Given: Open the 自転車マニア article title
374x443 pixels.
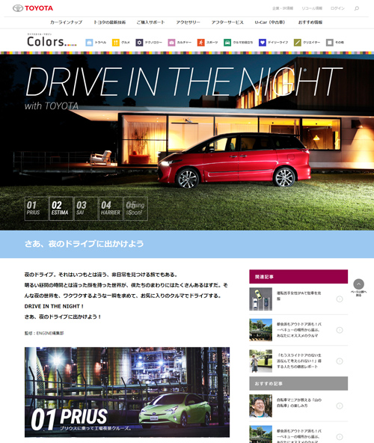Looking at the screenshot, I should click(299, 403).
